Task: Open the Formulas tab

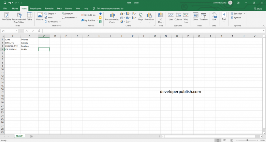Action: click(49, 8)
